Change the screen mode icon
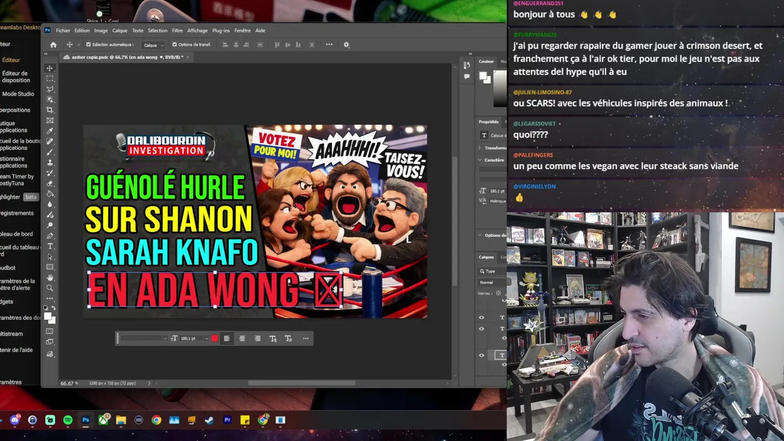The image size is (784, 441). tap(50, 342)
